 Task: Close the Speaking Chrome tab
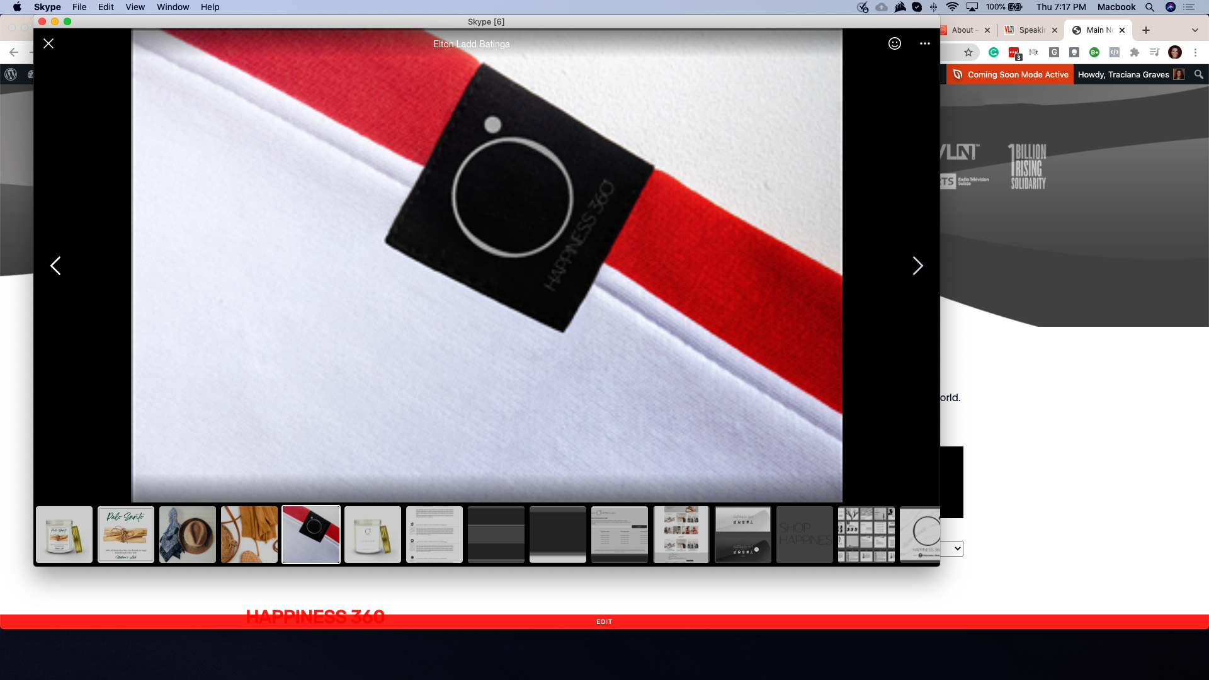[1055, 30]
